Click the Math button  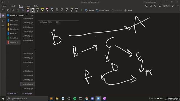click(128, 10)
